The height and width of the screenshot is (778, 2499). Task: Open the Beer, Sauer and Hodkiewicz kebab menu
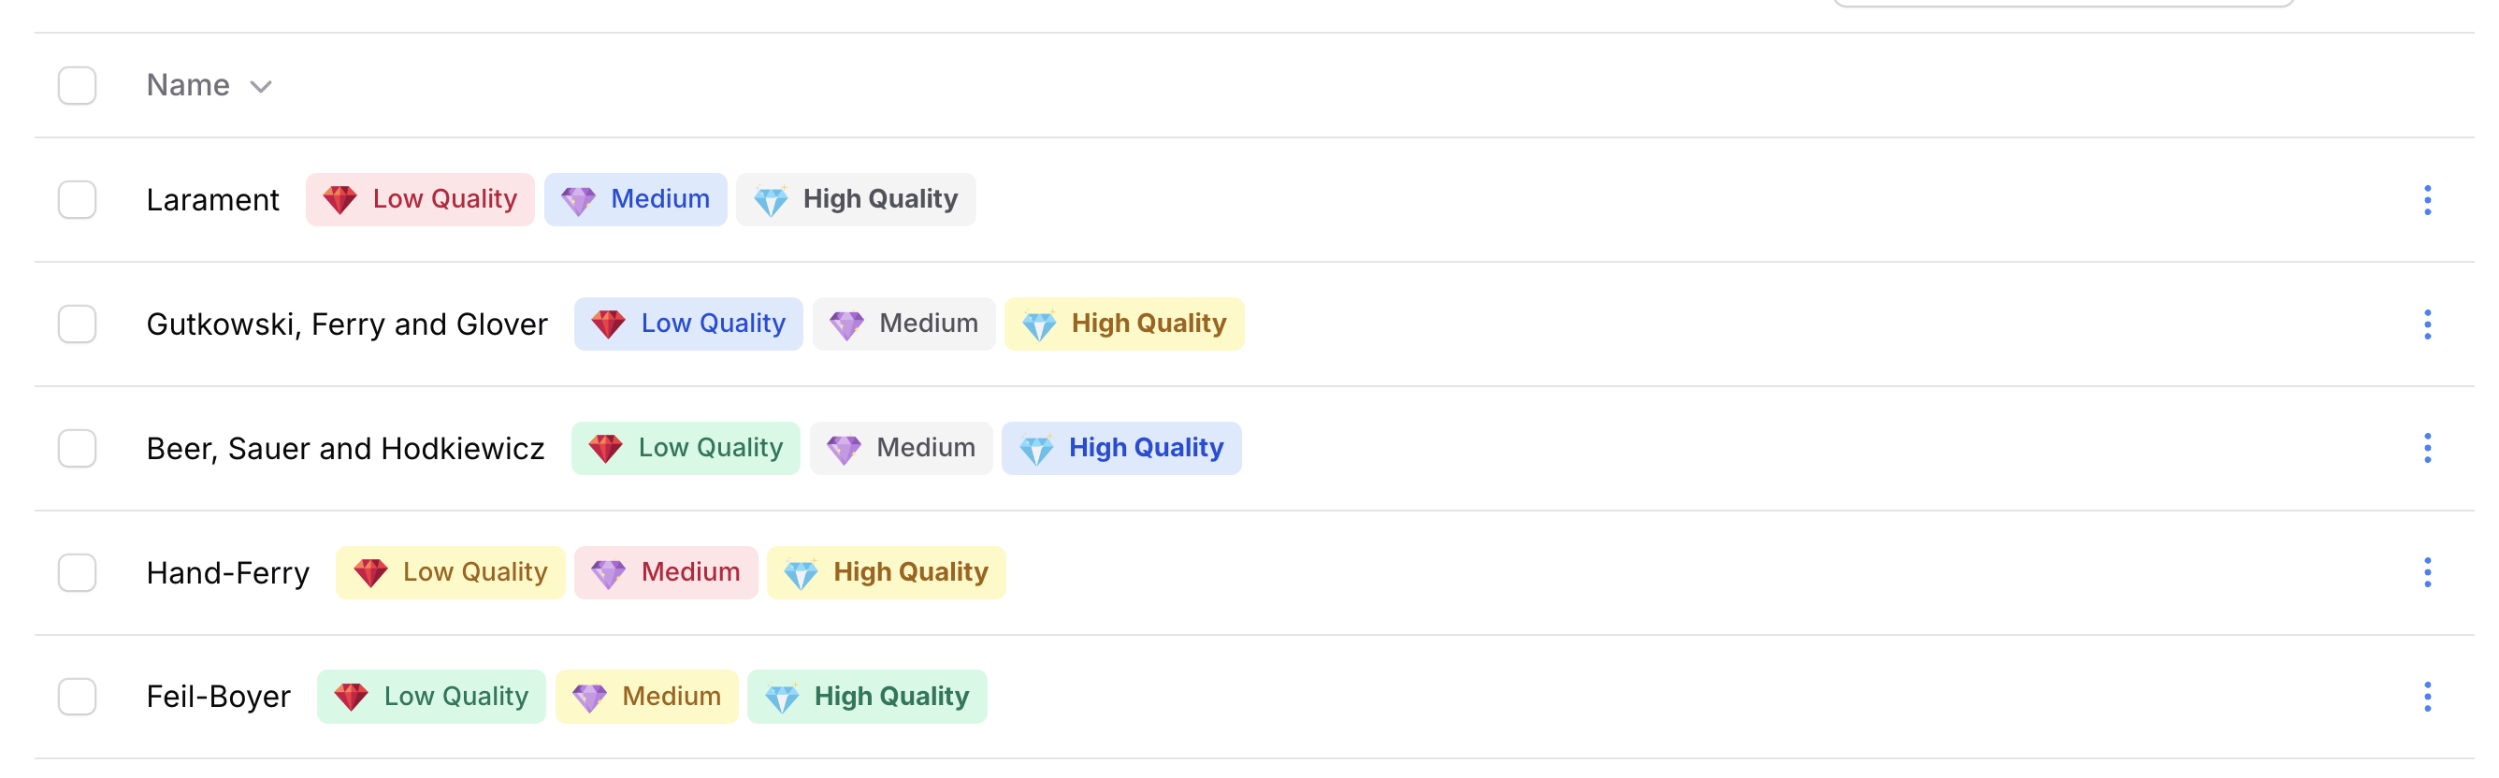click(x=2426, y=448)
